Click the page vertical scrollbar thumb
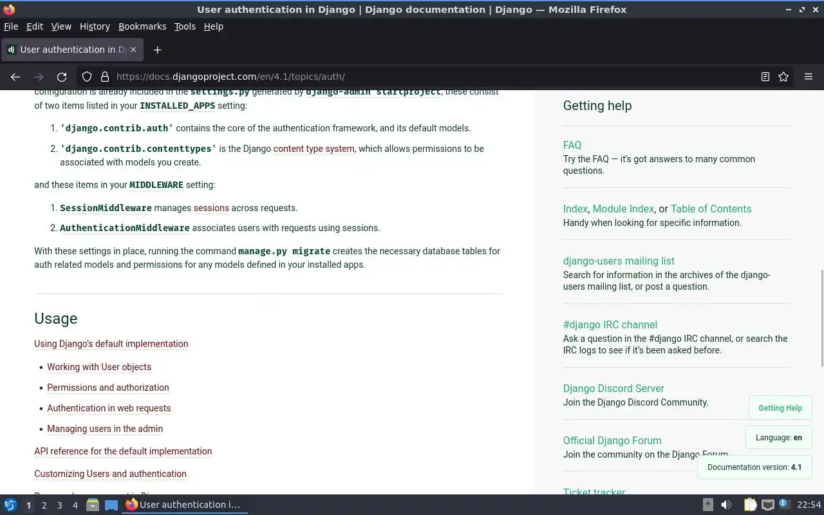The width and height of the screenshot is (824, 515). pyautogui.click(x=821, y=317)
